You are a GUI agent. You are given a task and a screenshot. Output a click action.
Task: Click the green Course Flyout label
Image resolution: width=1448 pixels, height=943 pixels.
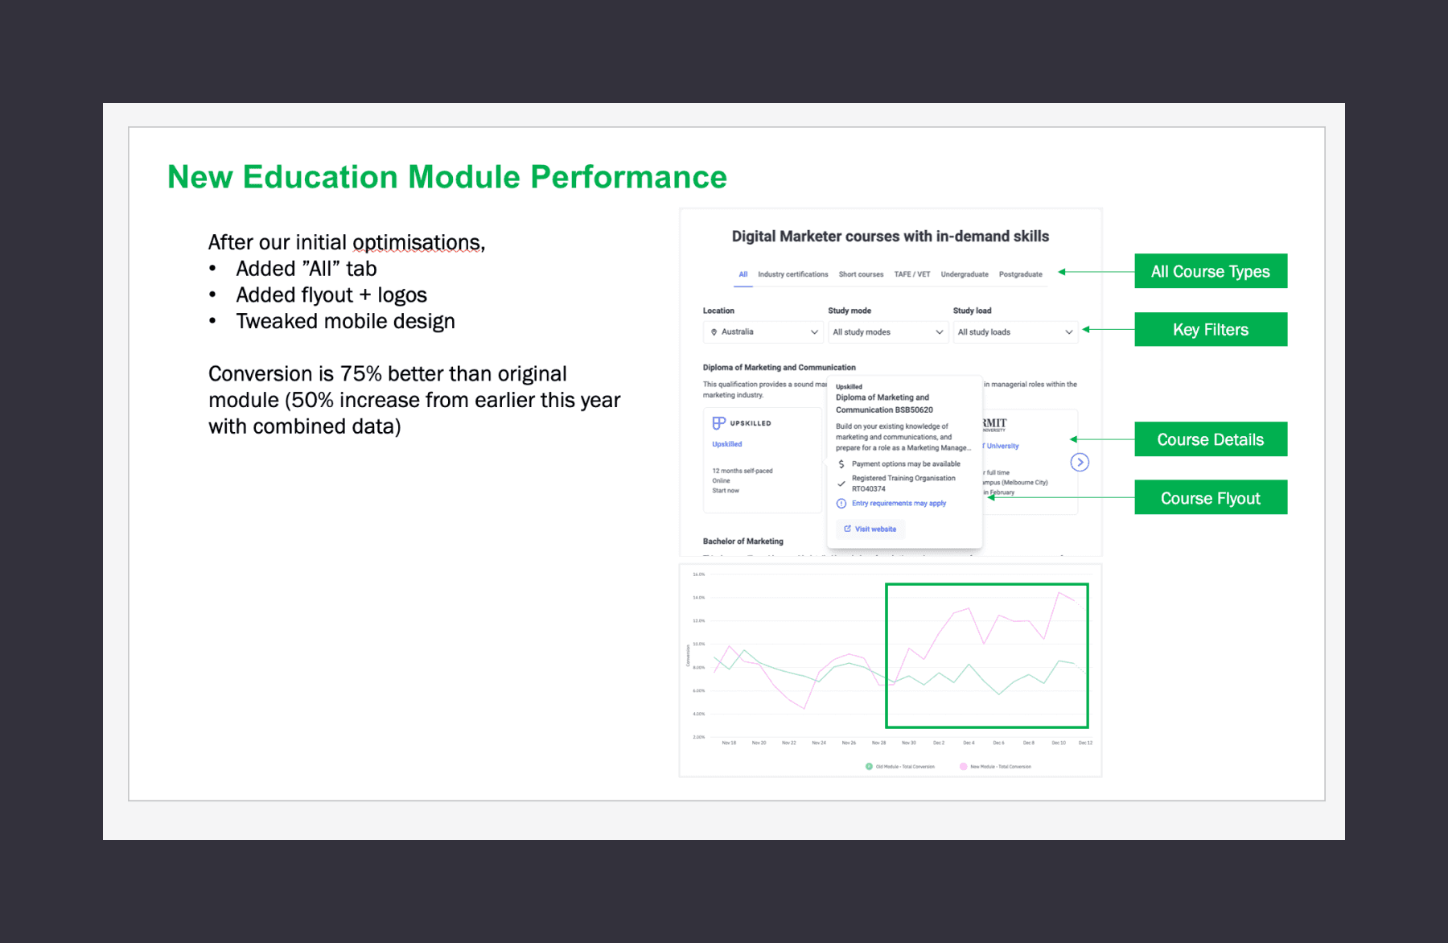[1211, 498]
